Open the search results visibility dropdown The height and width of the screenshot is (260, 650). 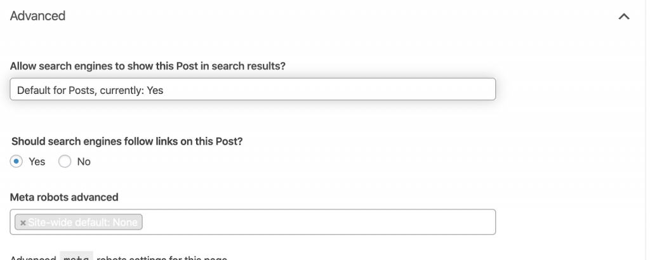click(x=253, y=89)
